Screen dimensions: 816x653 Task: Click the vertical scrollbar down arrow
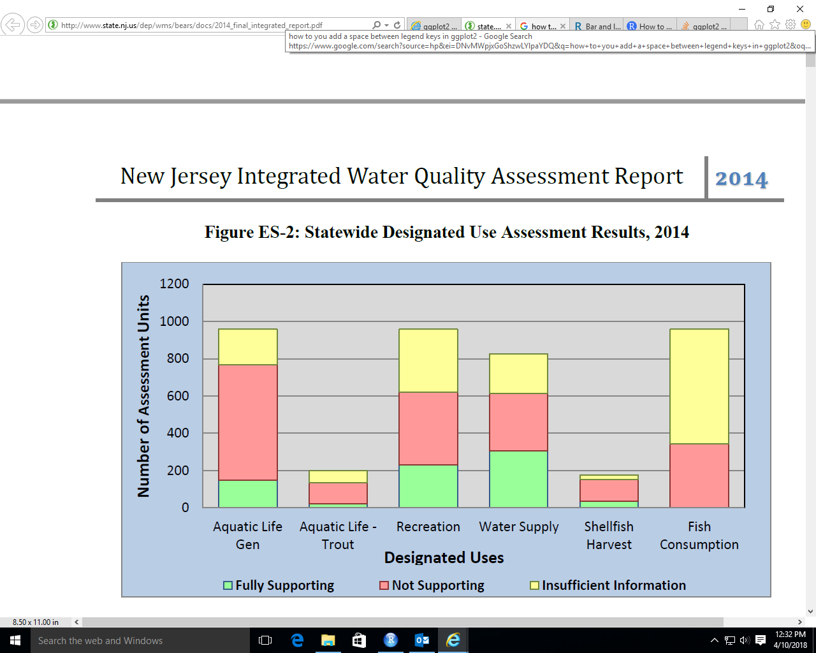click(810, 611)
